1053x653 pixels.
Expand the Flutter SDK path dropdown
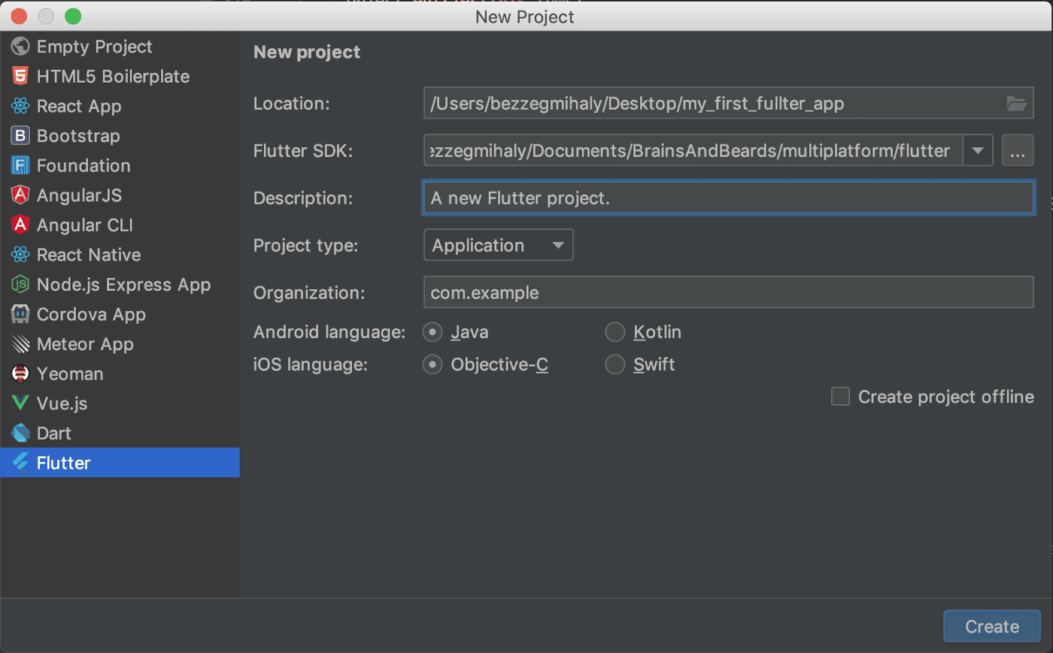point(978,151)
